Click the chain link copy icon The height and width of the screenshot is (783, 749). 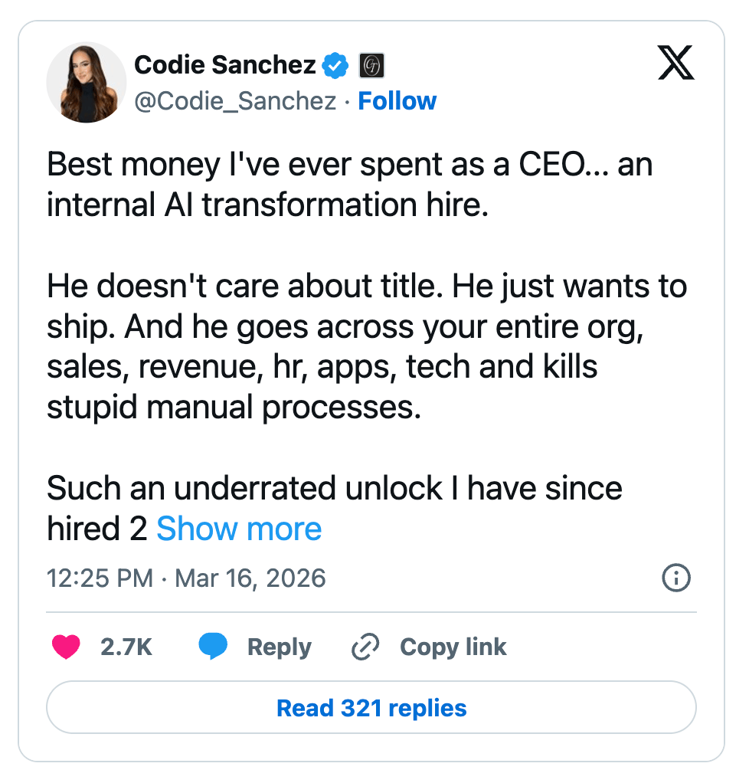pyautogui.click(x=365, y=647)
